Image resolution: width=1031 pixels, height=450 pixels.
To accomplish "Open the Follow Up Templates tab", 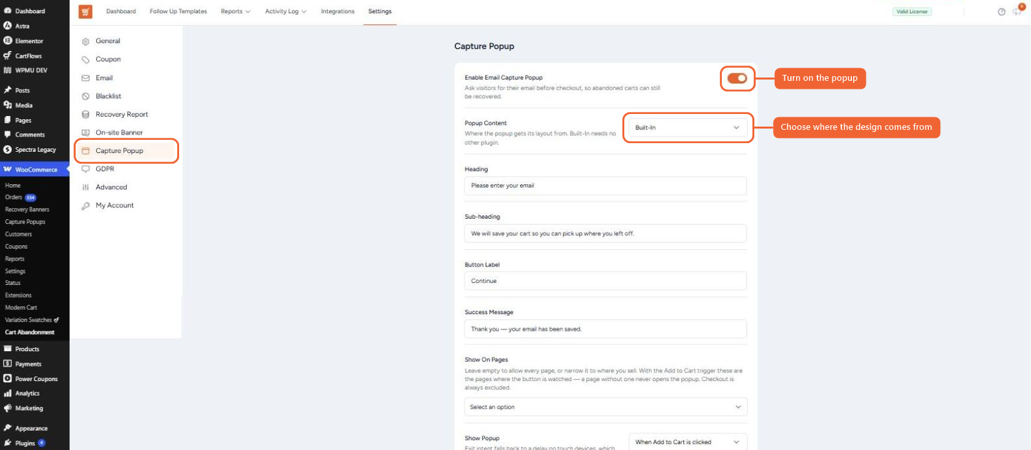I will click(178, 11).
